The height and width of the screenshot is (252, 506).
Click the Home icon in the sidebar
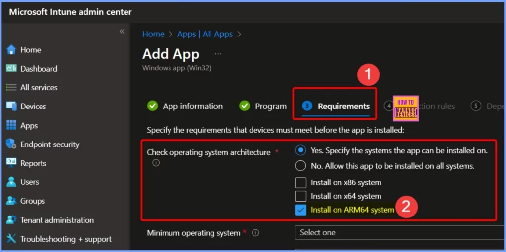tap(11, 50)
